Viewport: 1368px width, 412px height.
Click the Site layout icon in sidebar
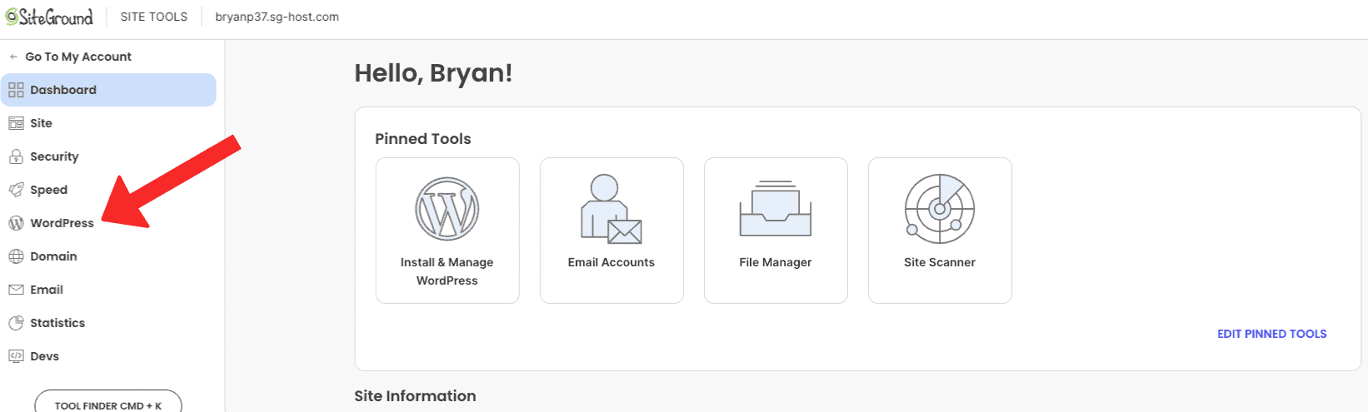(16, 123)
